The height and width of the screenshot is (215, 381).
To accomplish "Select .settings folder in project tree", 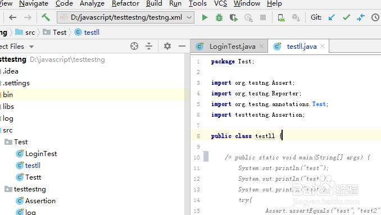I will (x=16, y=83).
